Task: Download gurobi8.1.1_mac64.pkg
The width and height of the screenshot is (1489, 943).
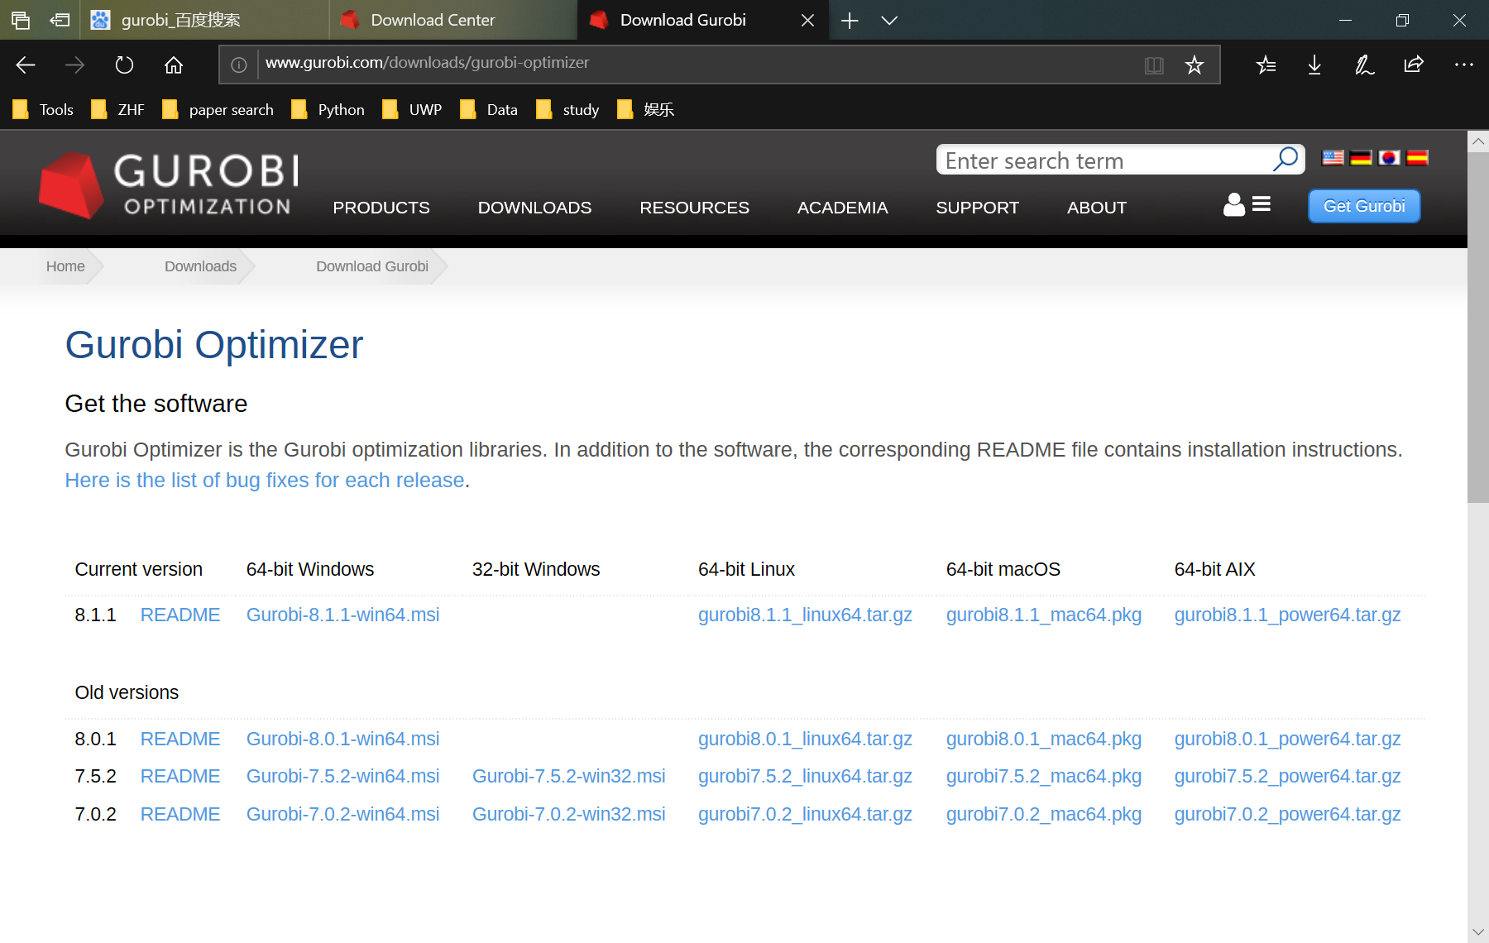Action: coord(1044,615)
